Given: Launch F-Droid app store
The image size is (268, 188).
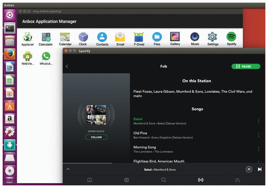Looking at the screenshot, I should pyautogui.click(x=139, y=39).
